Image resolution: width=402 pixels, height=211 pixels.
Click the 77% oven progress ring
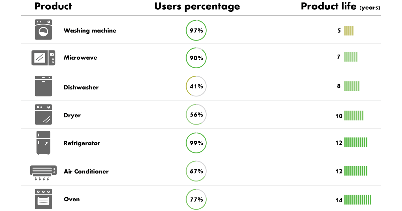tap(196, 200)
